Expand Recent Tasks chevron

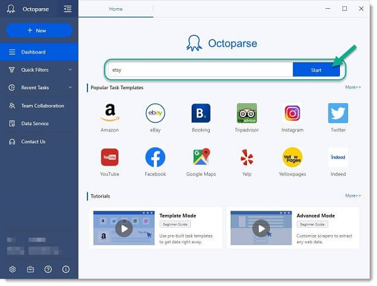70,87
